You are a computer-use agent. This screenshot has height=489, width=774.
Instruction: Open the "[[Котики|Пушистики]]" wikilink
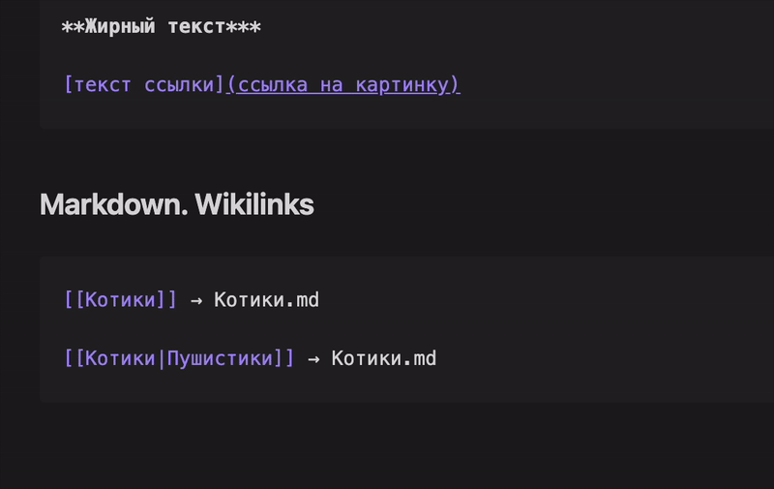pos(179,358)
